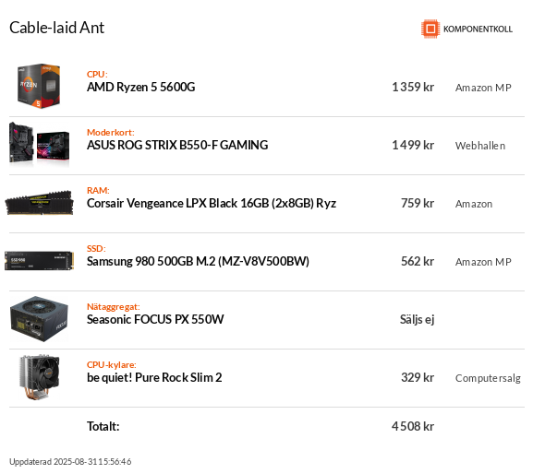Image resolution: width=533 pixels, height=474 pixels.
Task: Open the AMD Ryzen 5 box thumbnail
Action: tap(39, 86)
